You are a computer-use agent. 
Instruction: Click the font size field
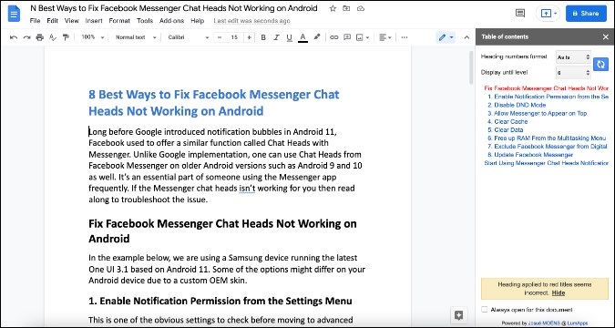234,37
